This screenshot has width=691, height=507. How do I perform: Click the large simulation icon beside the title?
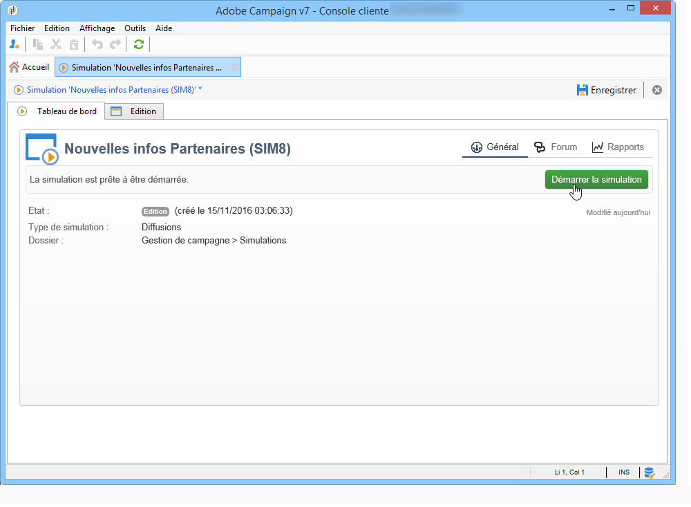coord(42,149)
